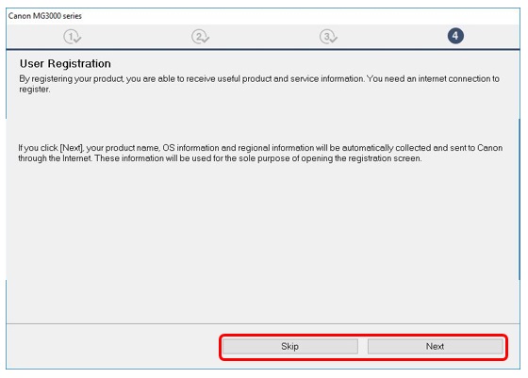Click the completed step 2 indicator
This screenshot has height=378, width=528.
[199, 36]
